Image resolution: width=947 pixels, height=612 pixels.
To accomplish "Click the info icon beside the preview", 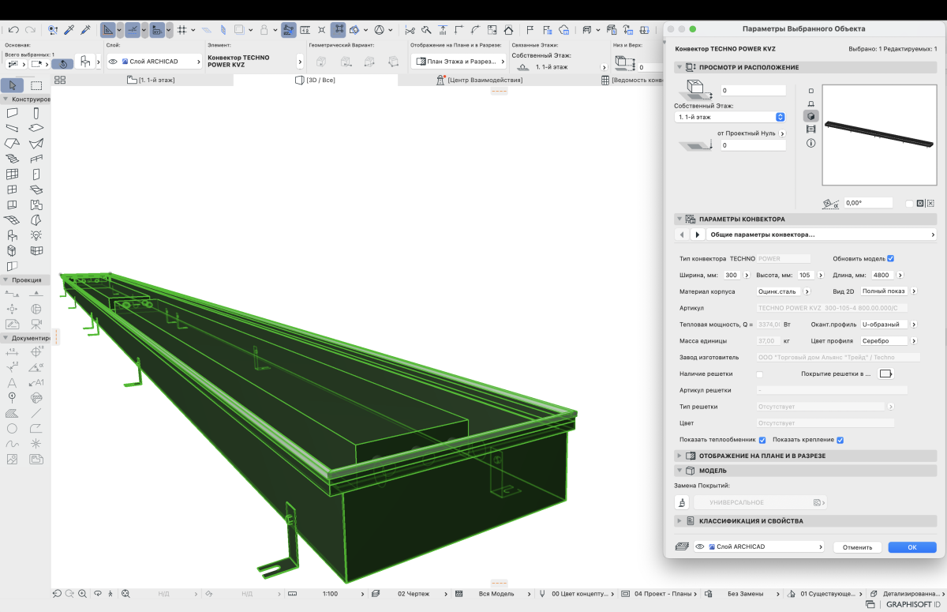I will click(x=810, y=144).
